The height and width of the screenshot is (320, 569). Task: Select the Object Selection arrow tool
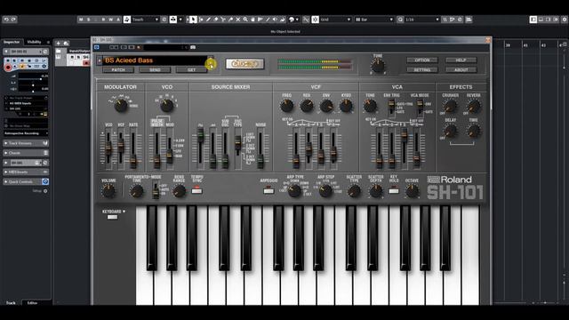point(194,20)
